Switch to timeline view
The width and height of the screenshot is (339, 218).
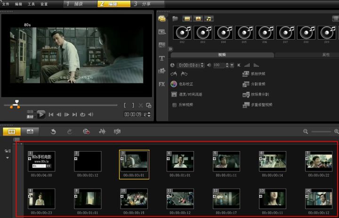pos(30,131)
